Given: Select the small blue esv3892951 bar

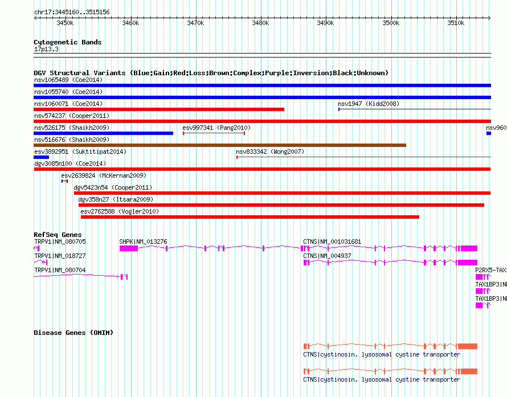Looking at the screenshot, I should click(42, 157).
